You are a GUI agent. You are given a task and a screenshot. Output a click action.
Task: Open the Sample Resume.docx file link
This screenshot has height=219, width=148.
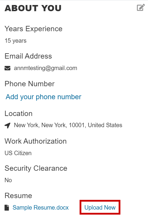41,208
